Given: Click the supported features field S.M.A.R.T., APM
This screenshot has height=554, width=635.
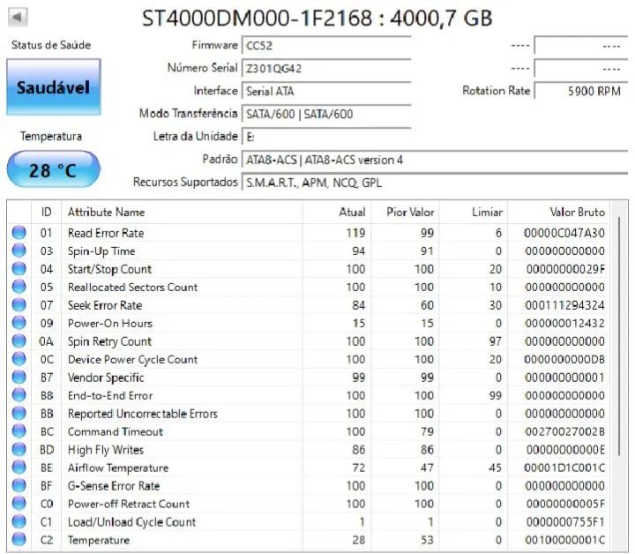Looking at the screenshot, I should click(435, 183).
